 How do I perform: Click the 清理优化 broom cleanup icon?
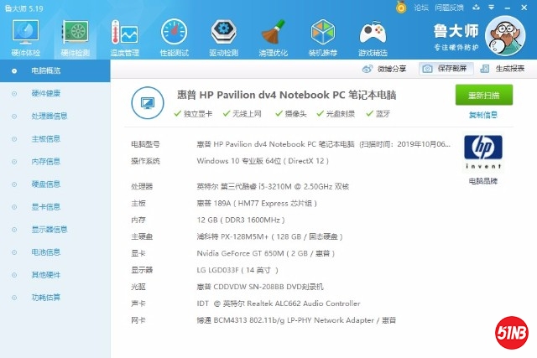(273, 34)
